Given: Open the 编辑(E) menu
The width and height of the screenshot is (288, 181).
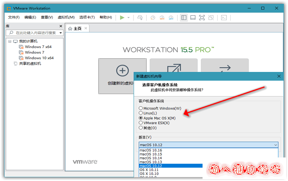Looking at the screenshot, I should 30,17.
